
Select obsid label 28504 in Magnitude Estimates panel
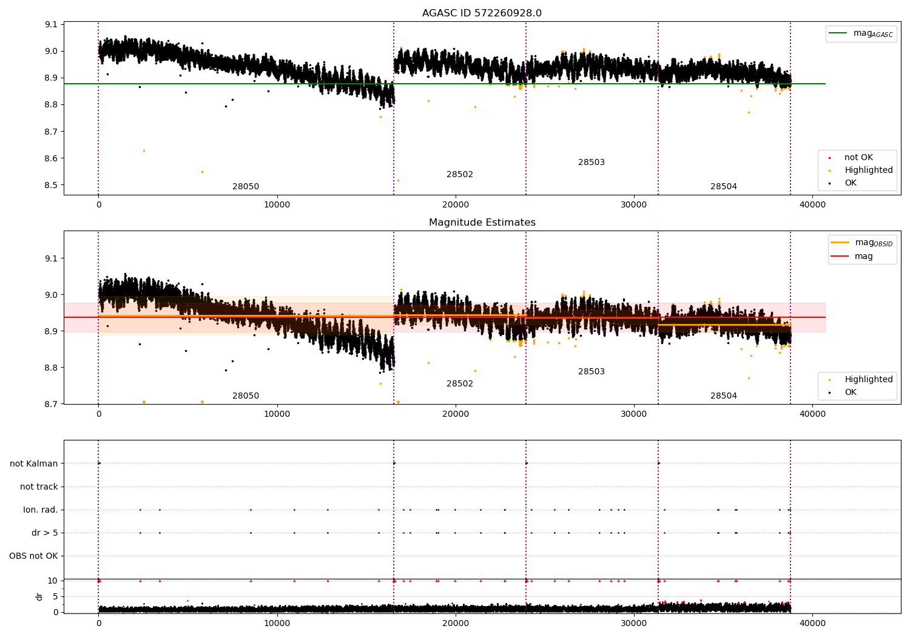coord(724,396)
